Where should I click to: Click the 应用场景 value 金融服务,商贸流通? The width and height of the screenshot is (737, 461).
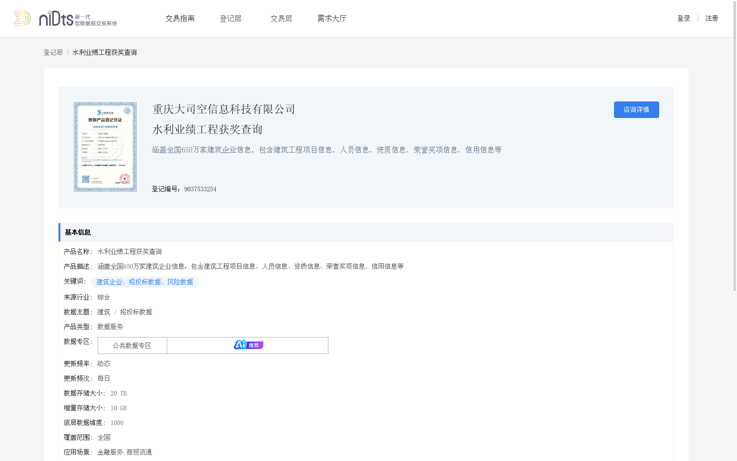[x=124, y=452]
